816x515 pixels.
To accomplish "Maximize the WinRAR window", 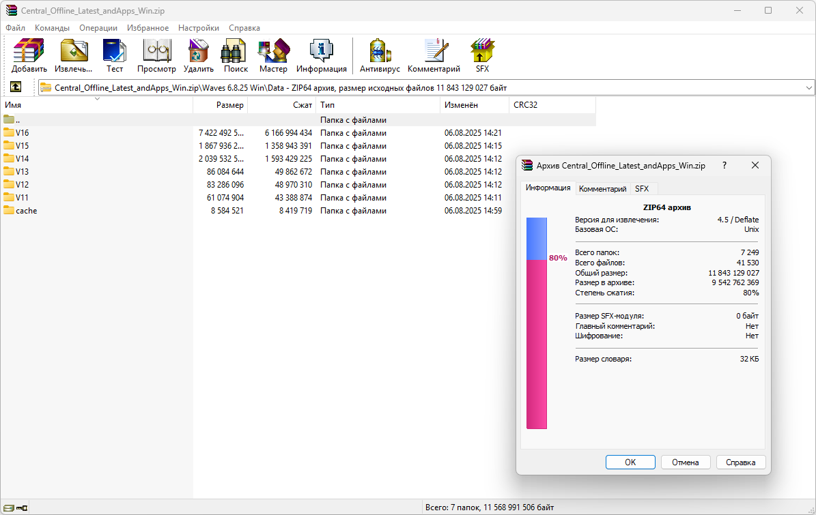I will 768,10.
